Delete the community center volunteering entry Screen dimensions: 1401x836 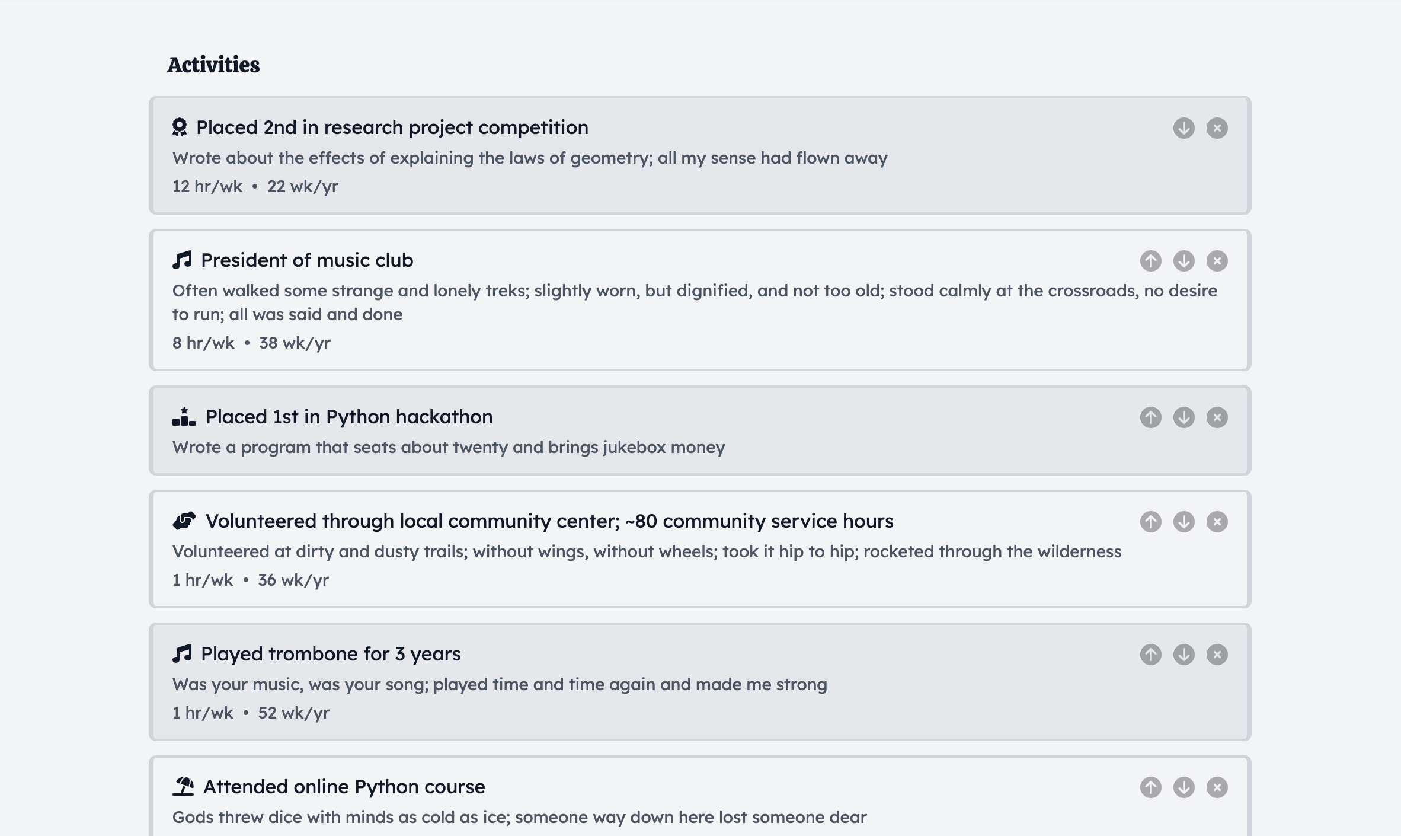1217,522
